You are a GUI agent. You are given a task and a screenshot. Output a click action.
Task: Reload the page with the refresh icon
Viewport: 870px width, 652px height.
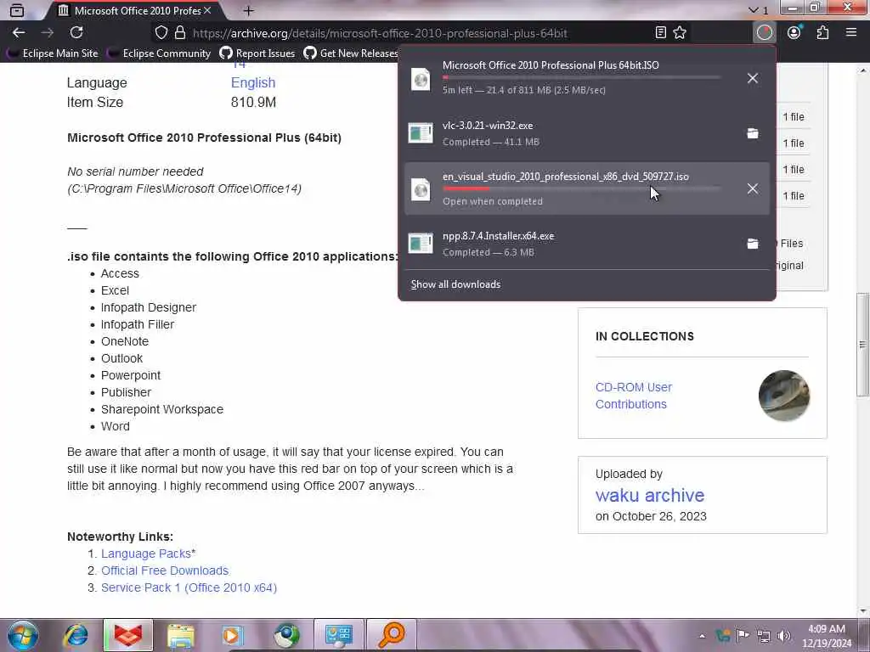(x=76, y=33)
